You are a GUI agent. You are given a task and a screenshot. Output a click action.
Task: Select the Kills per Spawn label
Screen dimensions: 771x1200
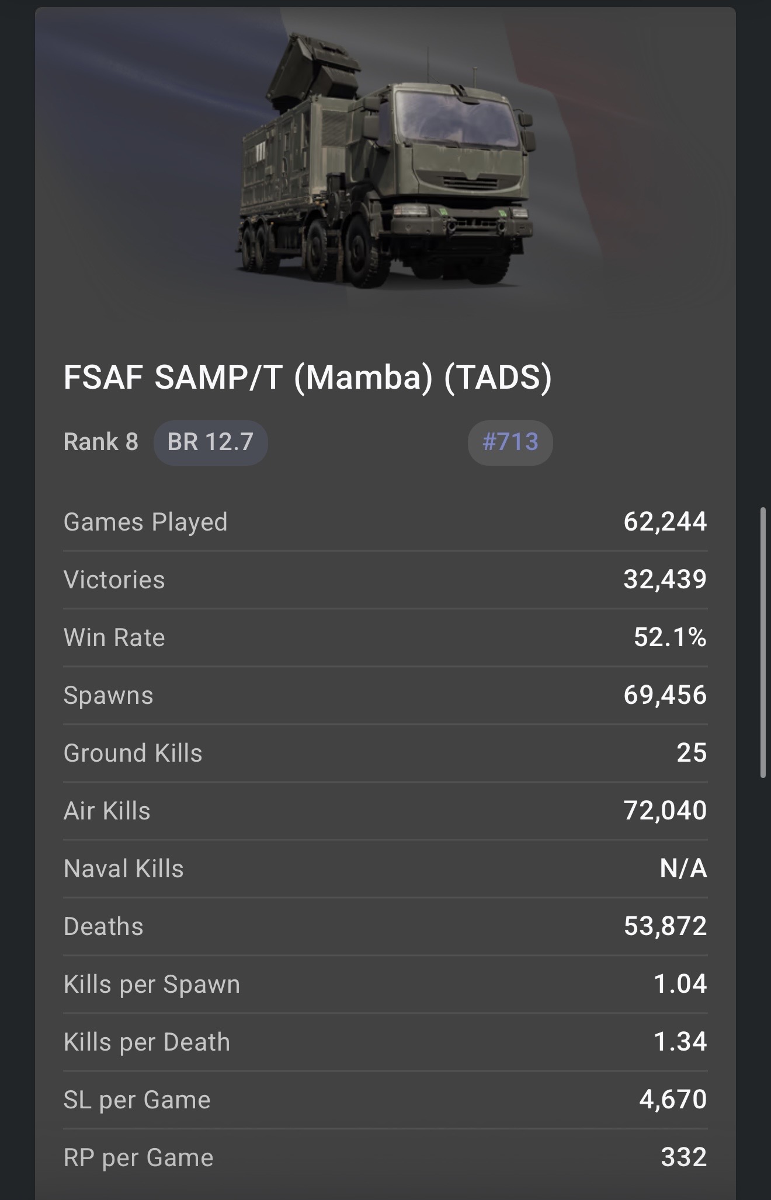click(x=152, y=984)
